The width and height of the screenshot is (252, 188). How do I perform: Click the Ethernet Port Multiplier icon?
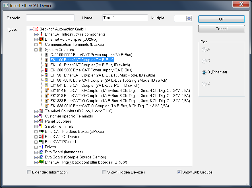coord(41,39)
